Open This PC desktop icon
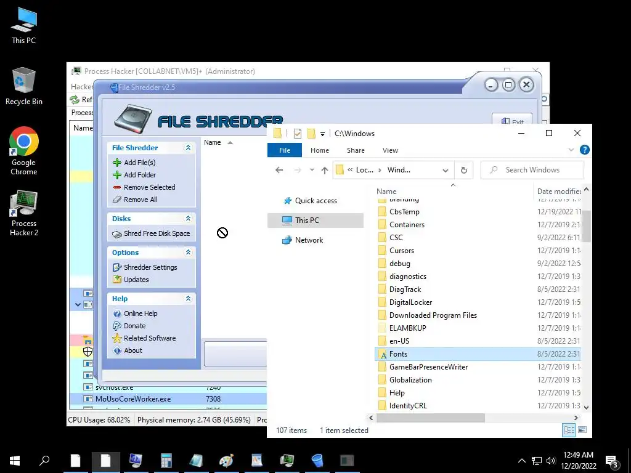This screenshot has height=473, width=631. click(x=24, y=26)
